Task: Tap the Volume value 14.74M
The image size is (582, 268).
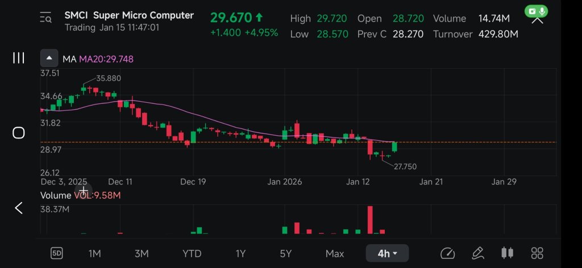Action: [494, 19]
